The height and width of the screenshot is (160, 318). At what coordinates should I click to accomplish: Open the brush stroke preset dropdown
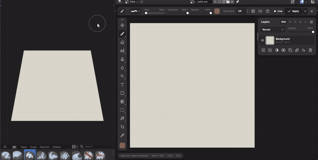[136, 11]
